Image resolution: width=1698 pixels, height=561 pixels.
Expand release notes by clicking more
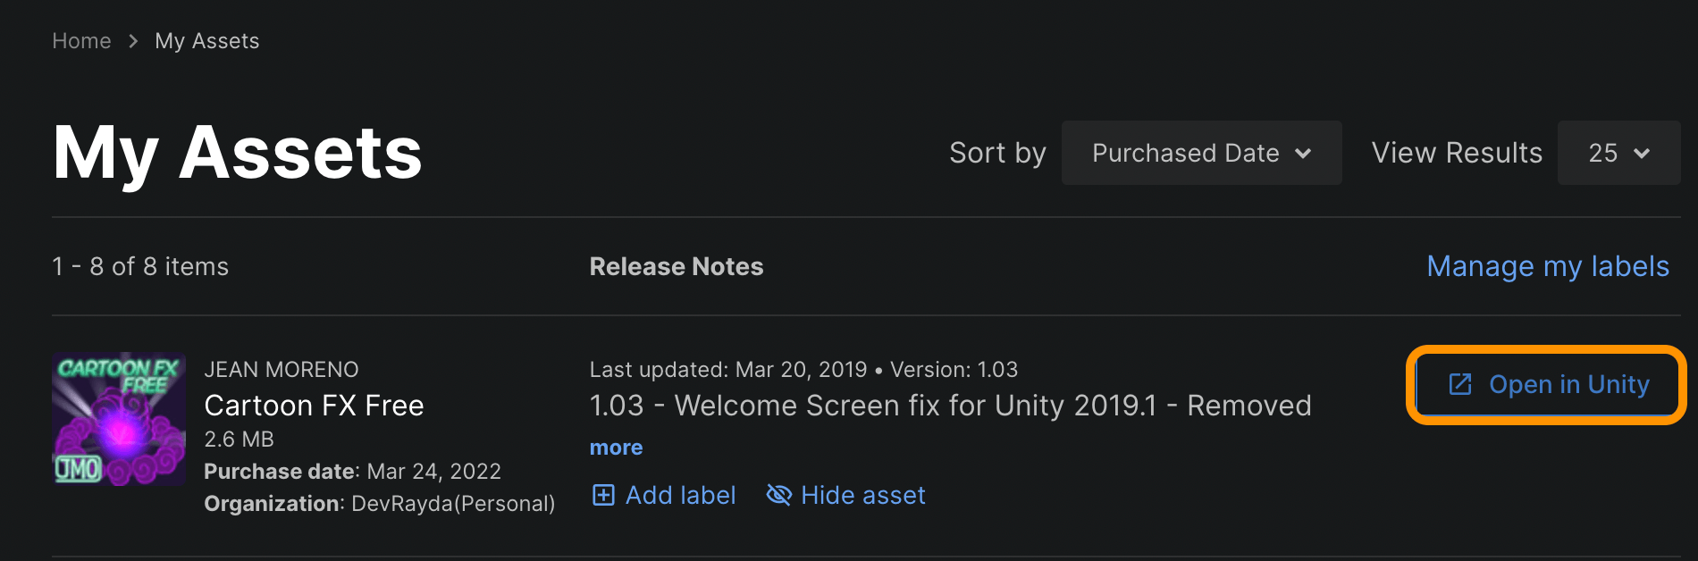(x=615, y=447)
